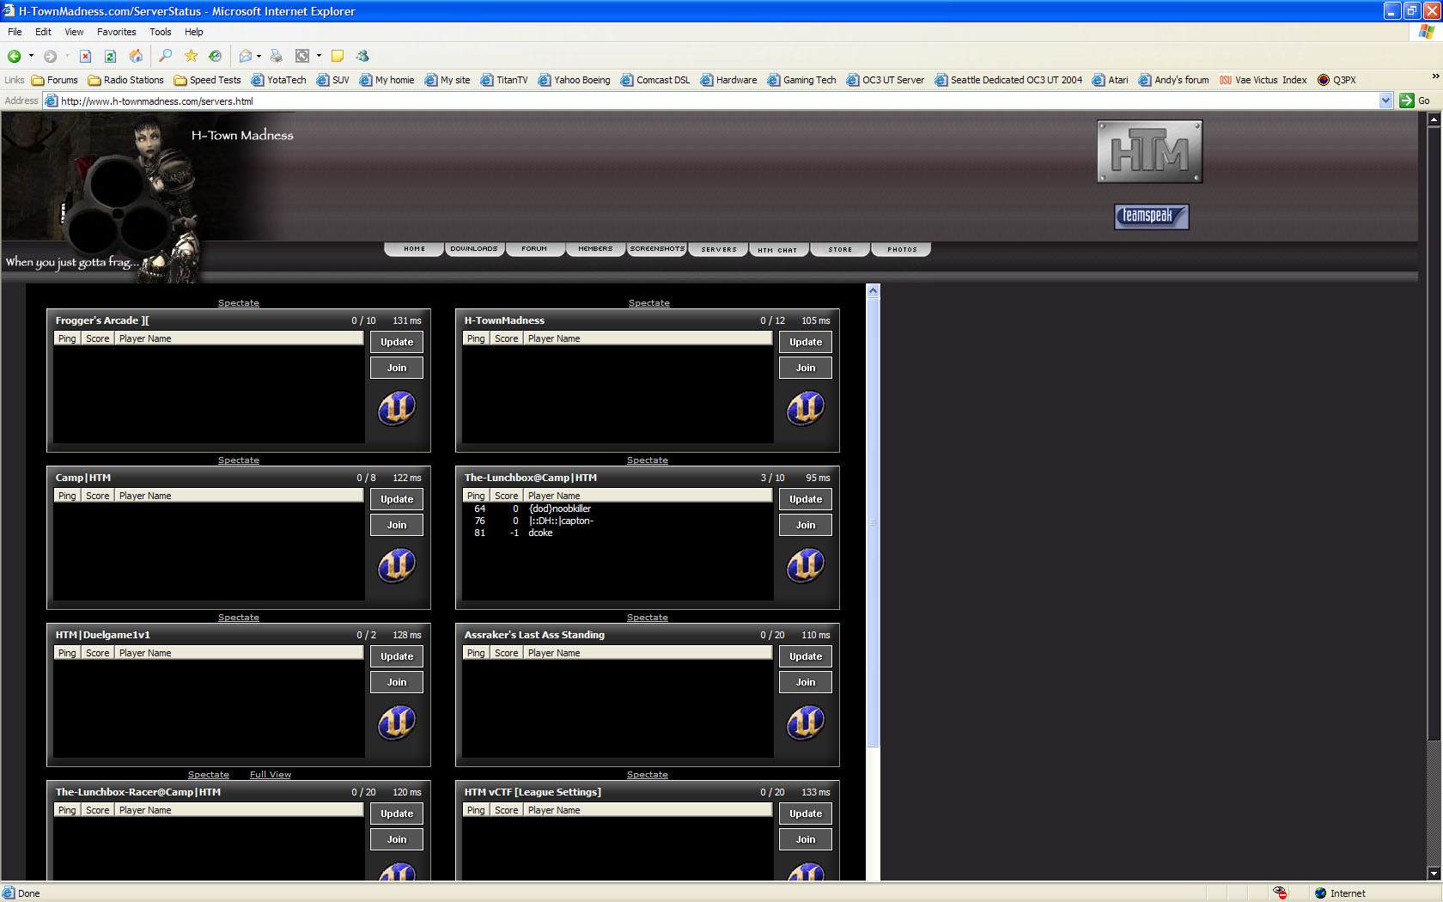Update Frogger's Arcade server info
This screenshot has width=1443, height=902.
tap(397, 342)
